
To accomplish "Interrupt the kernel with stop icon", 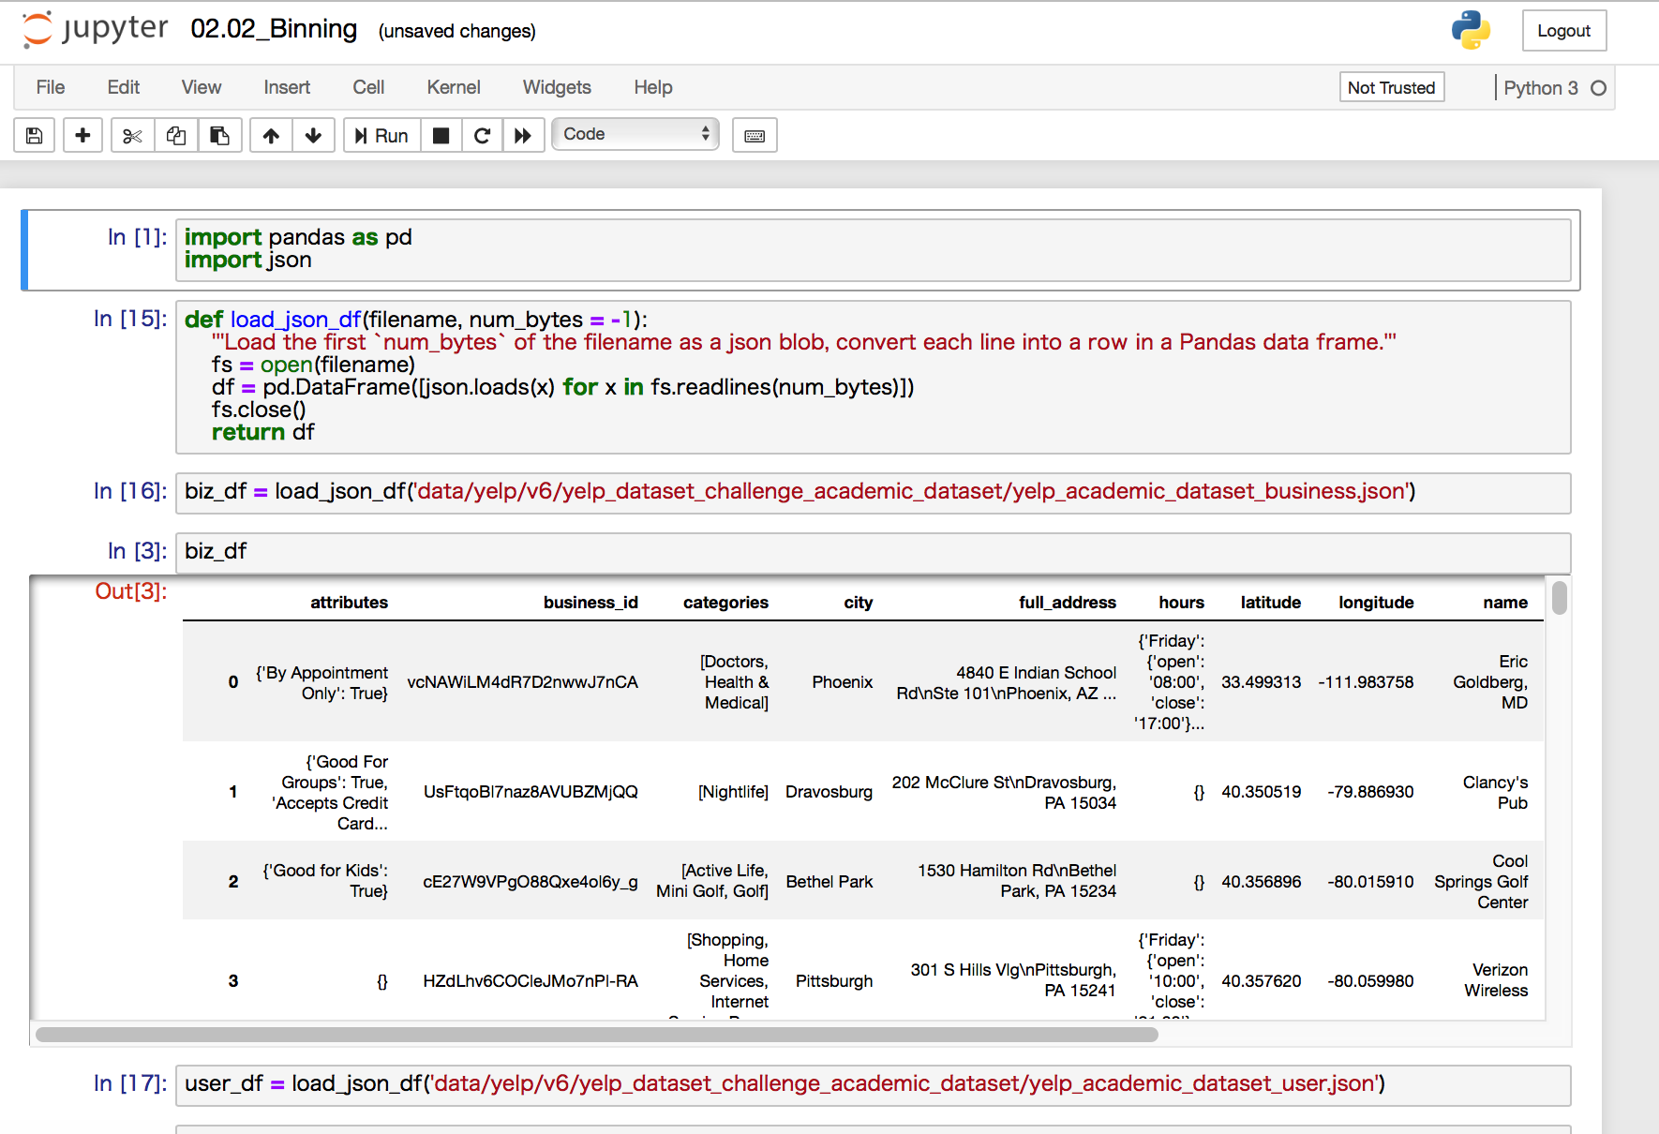I will click(441, 136).
